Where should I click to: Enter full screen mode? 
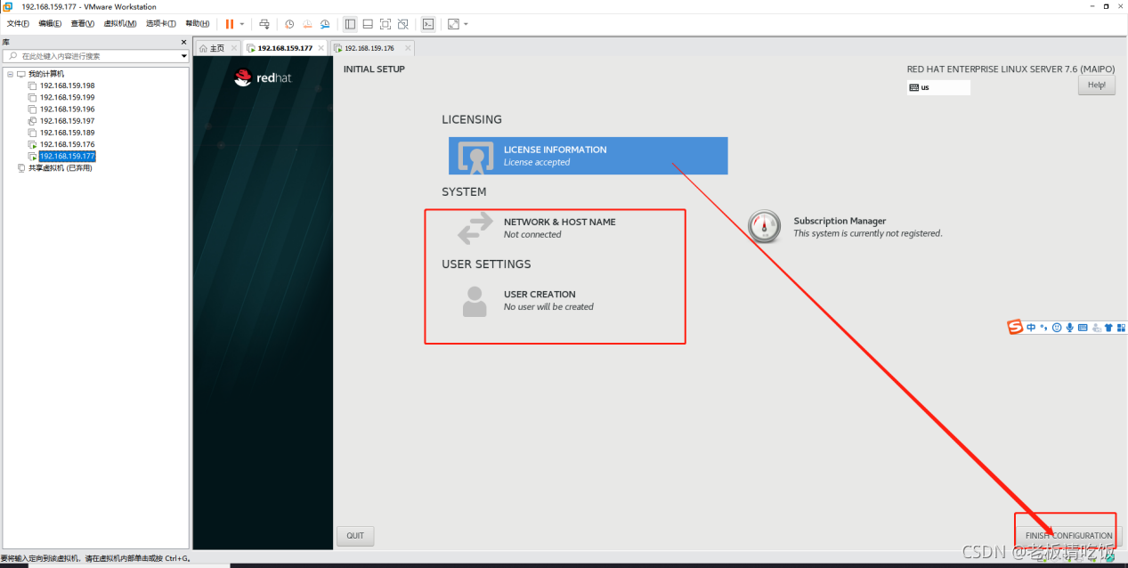pos(385,24)
